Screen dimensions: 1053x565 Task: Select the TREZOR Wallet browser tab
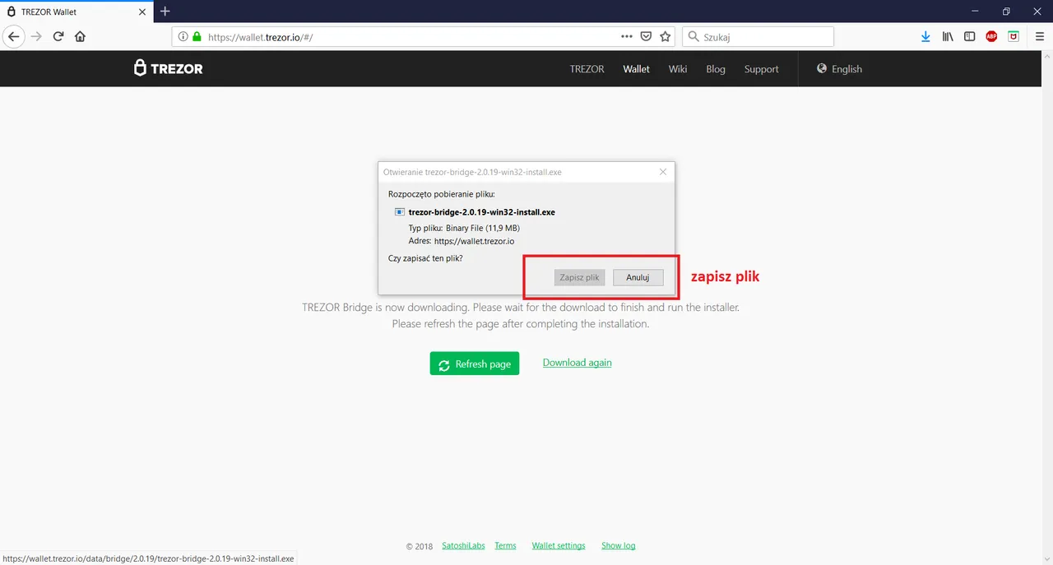tap(76, 12)
